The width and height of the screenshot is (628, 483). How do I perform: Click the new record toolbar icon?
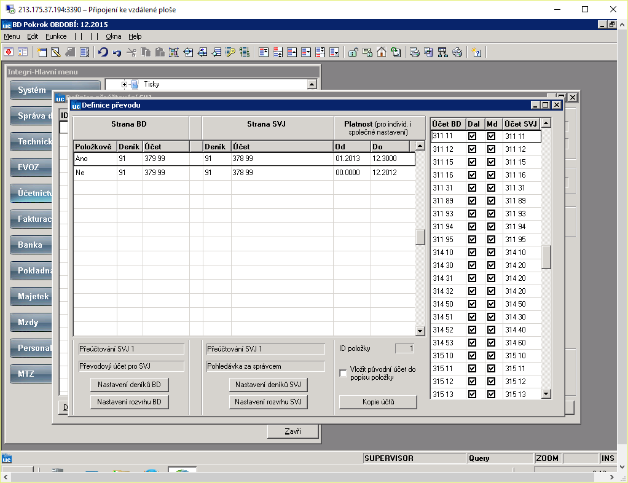pyautogui.click(x=42, y=52)
